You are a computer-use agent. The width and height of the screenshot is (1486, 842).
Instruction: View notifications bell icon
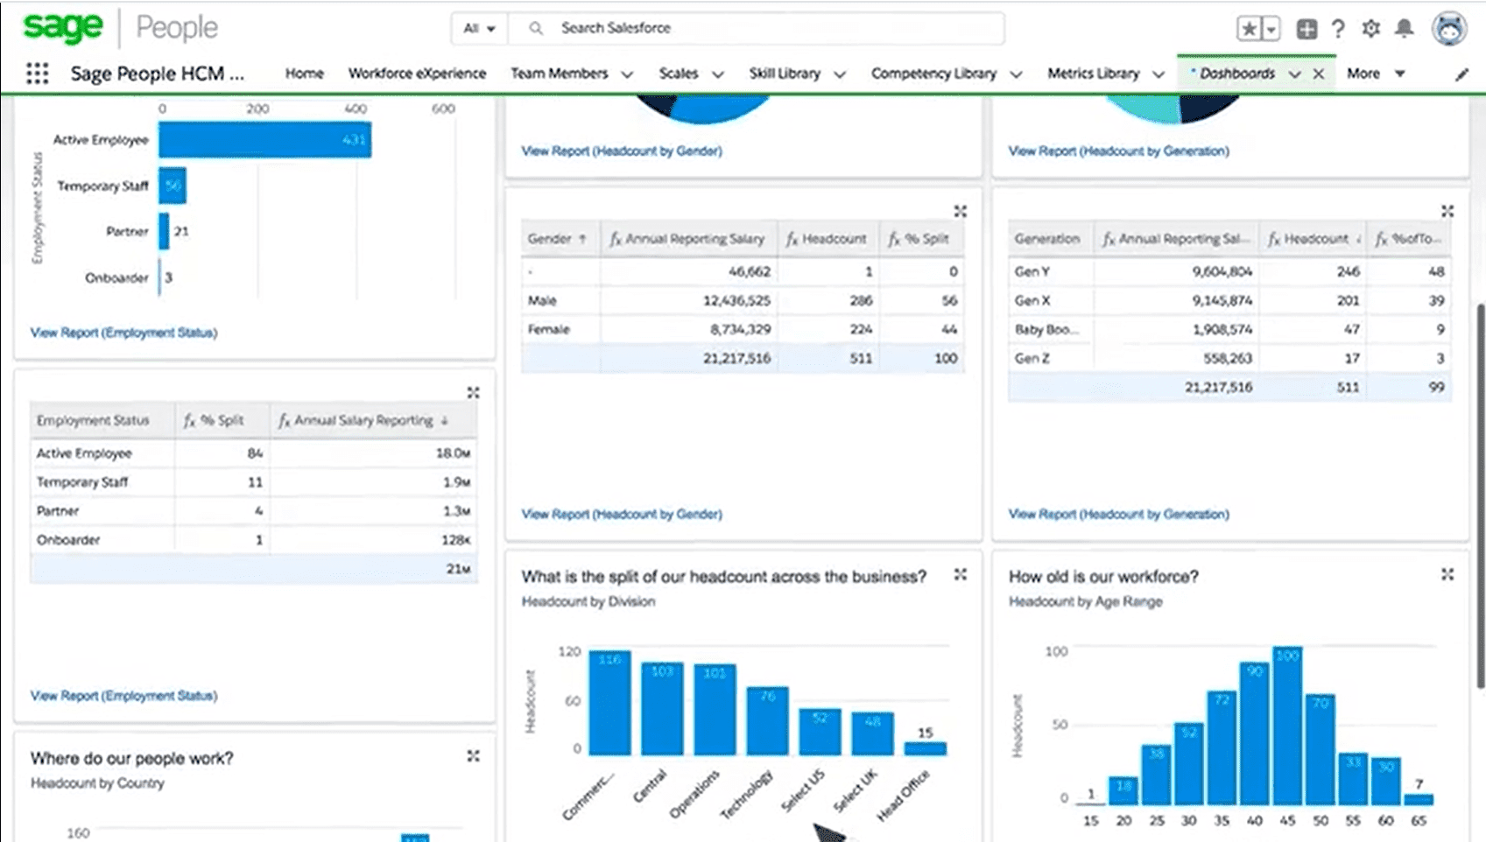click(1405, 29)
